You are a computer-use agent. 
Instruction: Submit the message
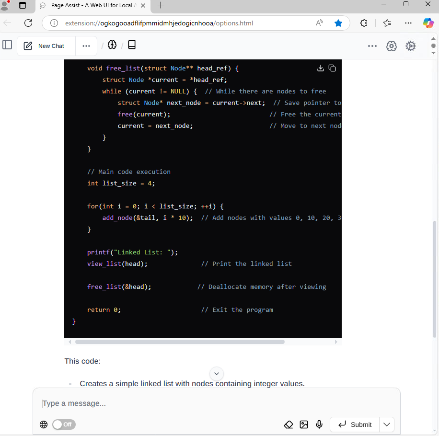pos(355,425)
